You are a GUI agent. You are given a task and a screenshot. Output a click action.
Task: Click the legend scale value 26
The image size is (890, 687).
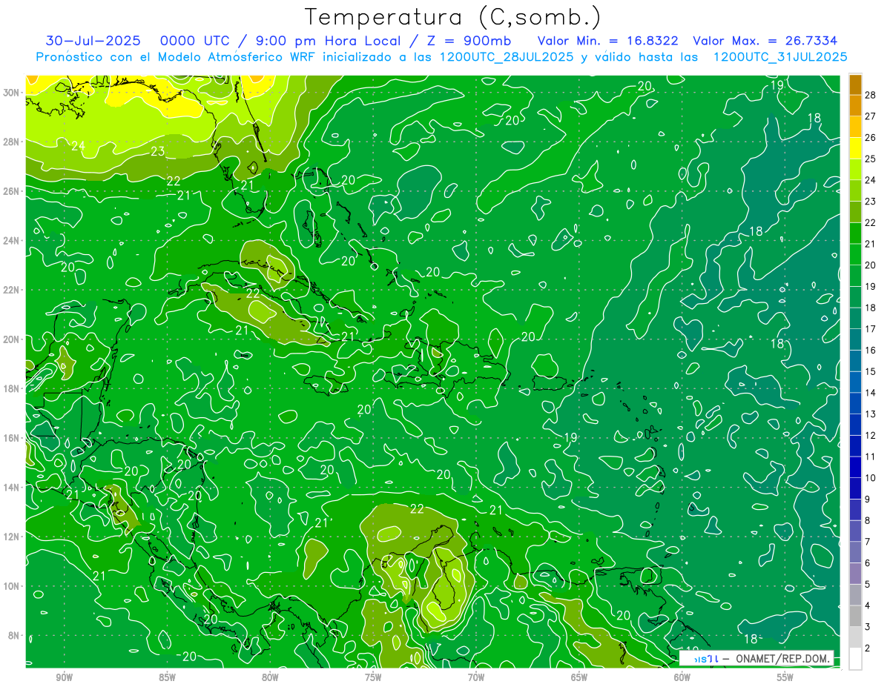pos(871,138)
